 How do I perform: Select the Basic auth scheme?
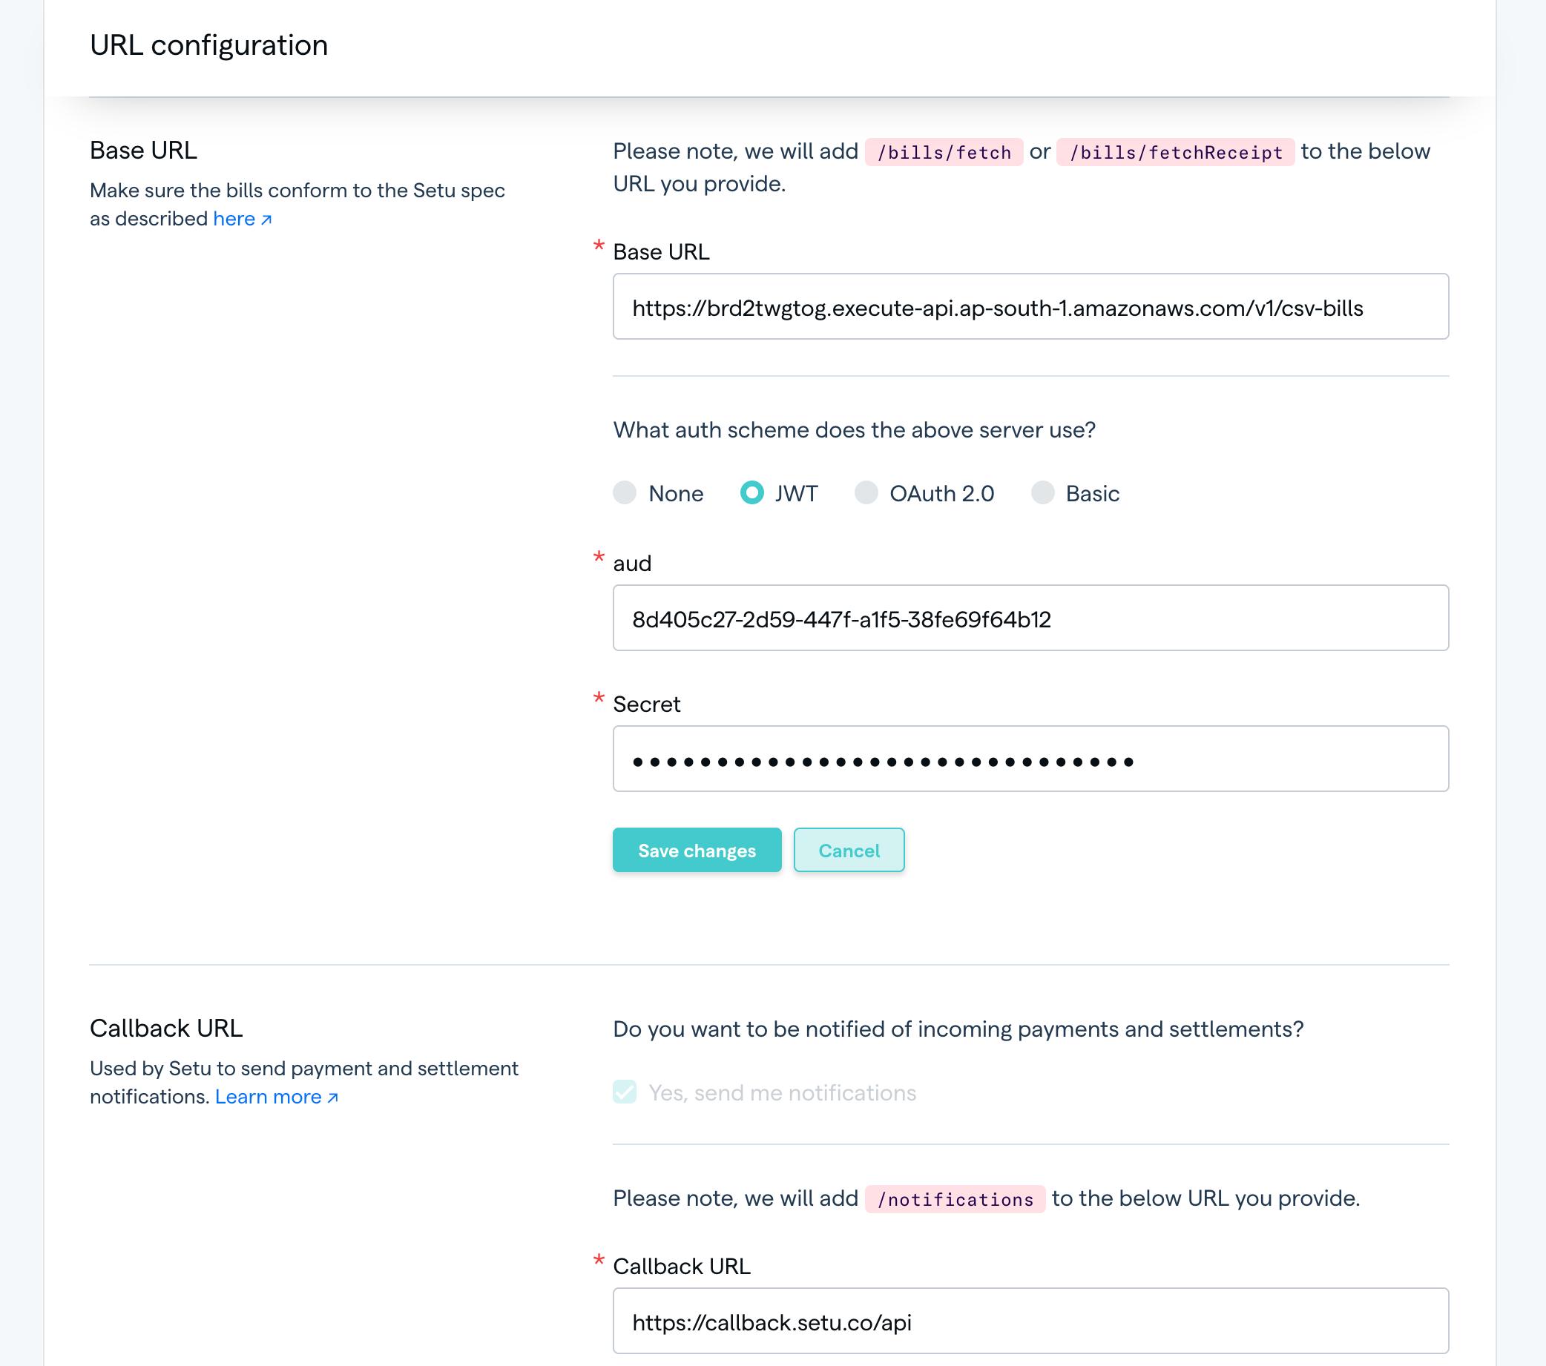[x=1043, y=493]
